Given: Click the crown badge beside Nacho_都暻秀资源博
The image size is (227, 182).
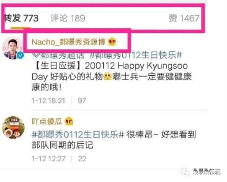Looking at the screenshot, I should 112,42.
